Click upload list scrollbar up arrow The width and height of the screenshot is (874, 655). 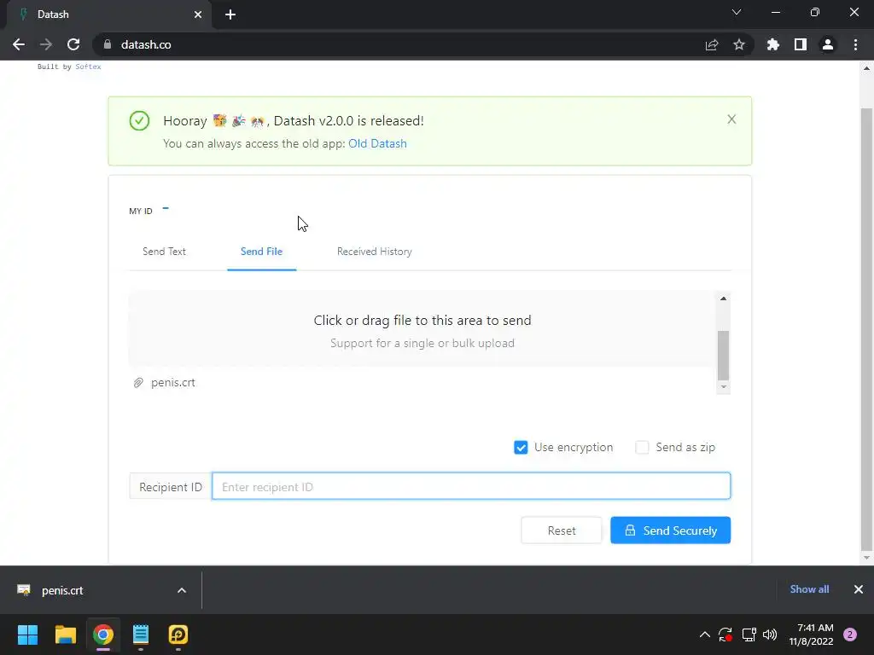(x=723, y=299)
